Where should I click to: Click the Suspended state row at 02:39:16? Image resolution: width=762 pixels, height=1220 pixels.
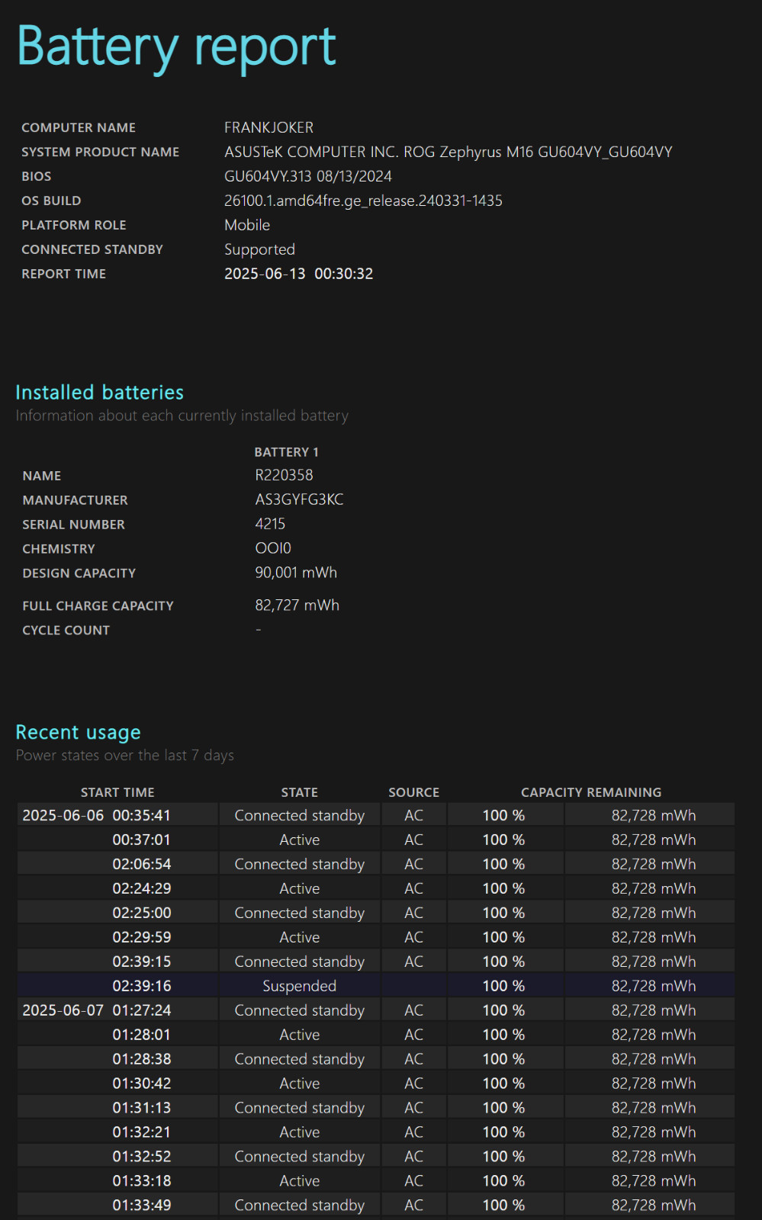coord(376,986)
